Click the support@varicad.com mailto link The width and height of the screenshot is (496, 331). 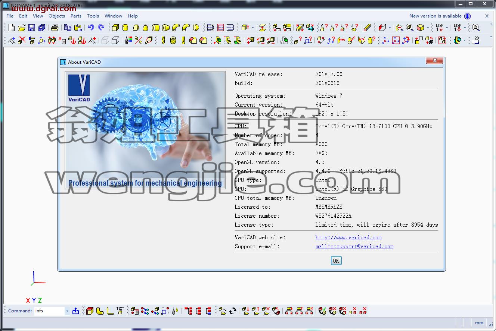coord(354,246)
